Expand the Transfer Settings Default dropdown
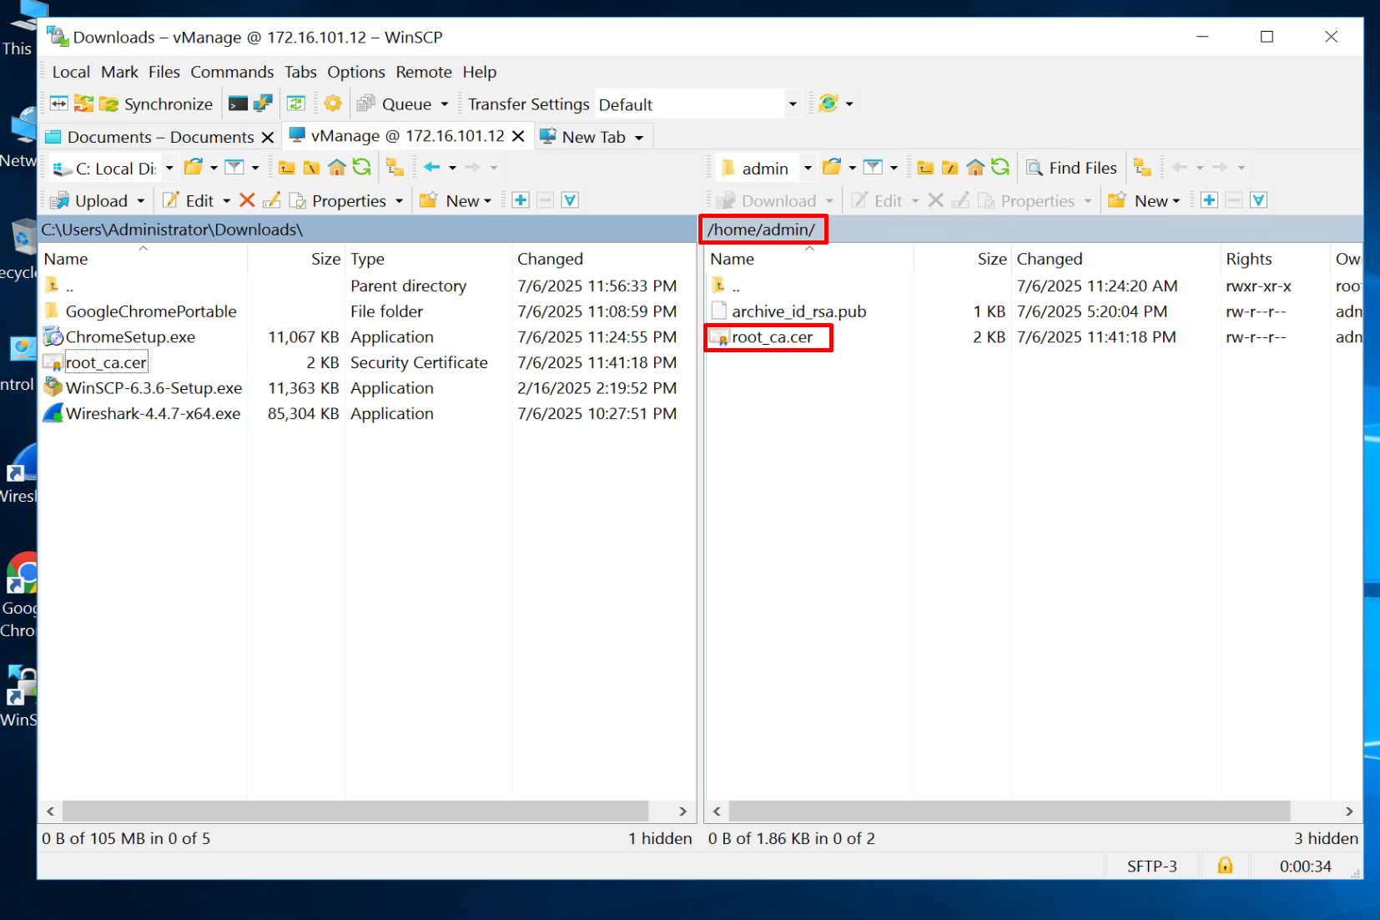Image resolution: width=1380 pixels, height=920 pixels. click(x=792, y=104)
